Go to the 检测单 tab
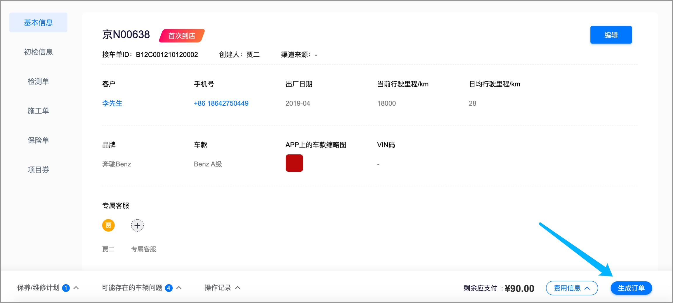 pos(38,81)
